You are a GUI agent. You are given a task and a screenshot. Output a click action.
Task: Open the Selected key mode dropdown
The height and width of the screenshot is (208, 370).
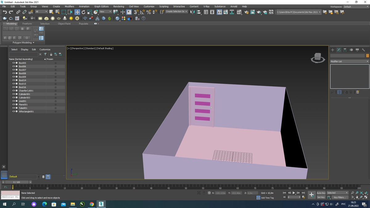coord(337,193)
